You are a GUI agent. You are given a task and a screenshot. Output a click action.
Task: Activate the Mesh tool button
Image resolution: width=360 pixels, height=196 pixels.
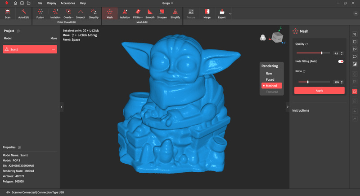tap(110, 13)
